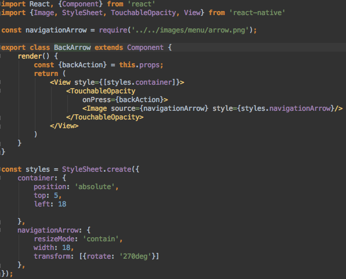The image size is (346, 279).
Task: Place cursor on render() method name
Action: coord(30,56)
